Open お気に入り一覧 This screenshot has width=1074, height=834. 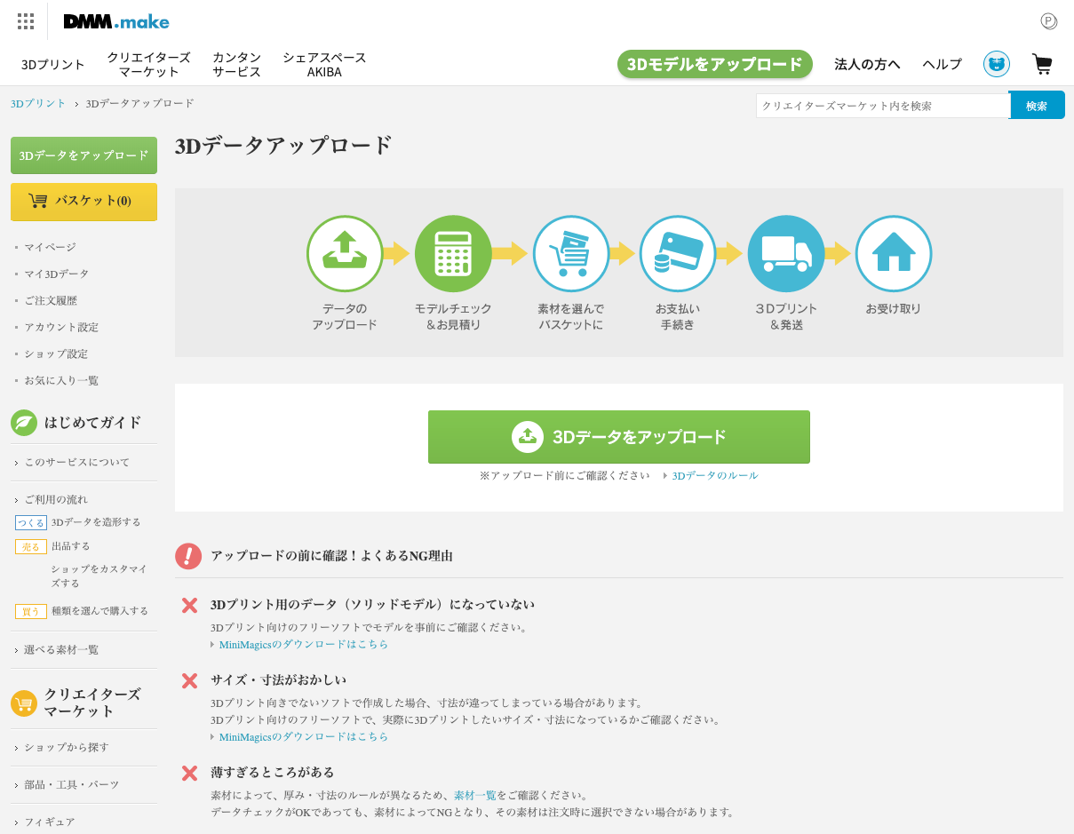tap(61, 380)
